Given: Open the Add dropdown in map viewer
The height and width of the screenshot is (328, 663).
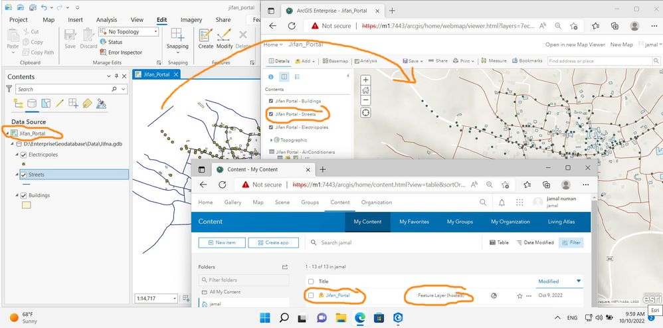Looking at the screenshot, I should point(306,61).
